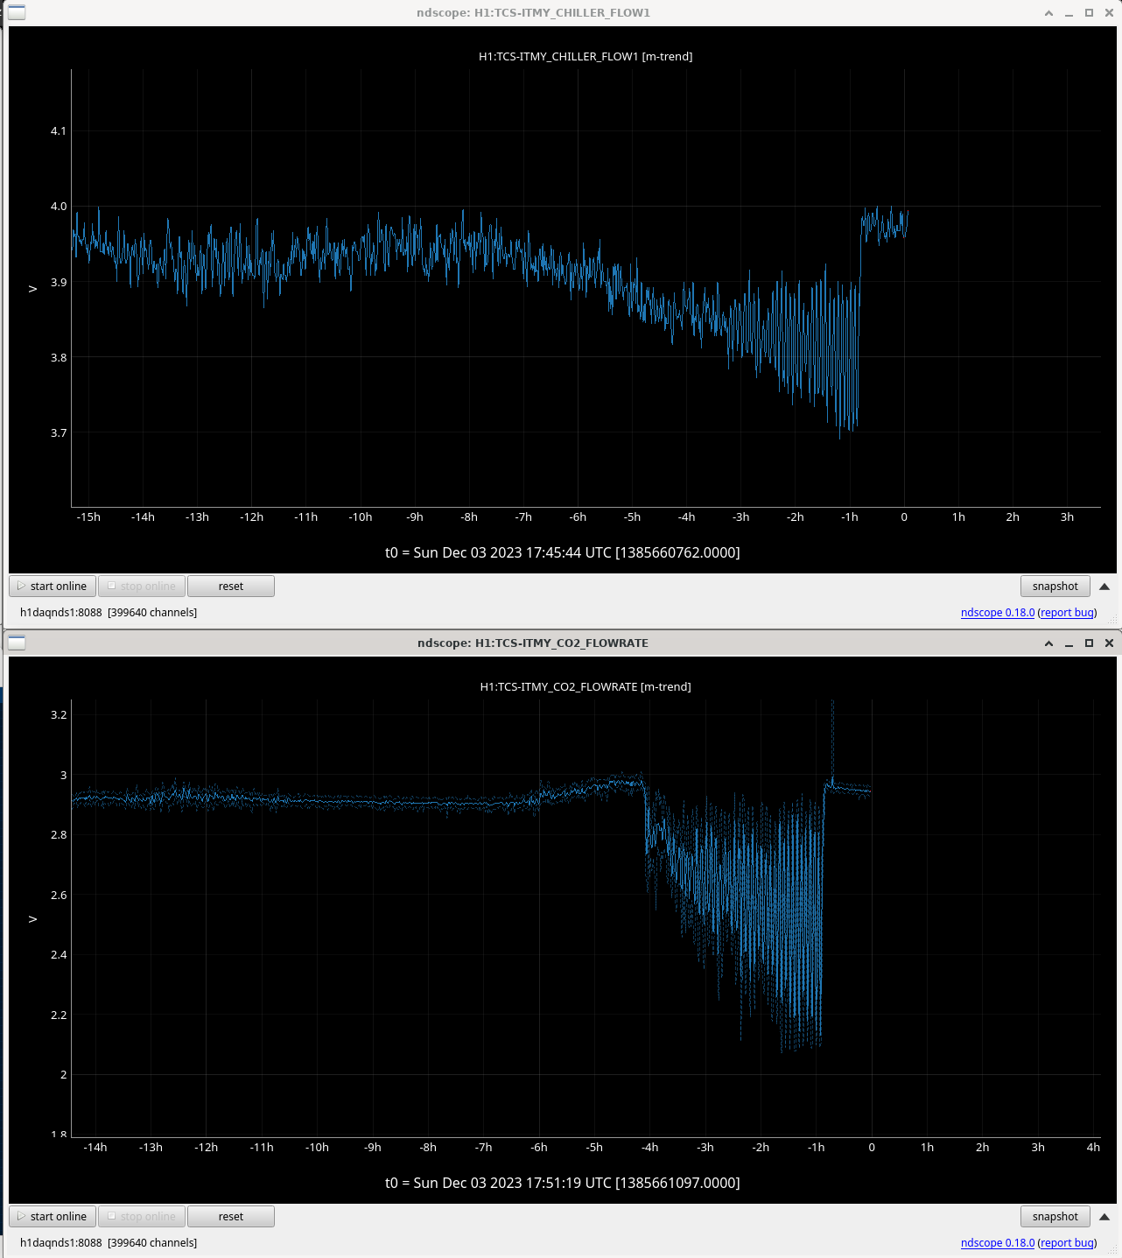Start online in the CHILLER_FLOW1 window
This screenshot has height=1258, width=1122.
(53, 587)
